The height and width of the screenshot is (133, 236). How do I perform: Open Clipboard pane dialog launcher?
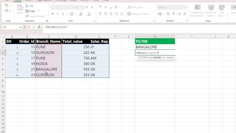pyautogui.click(x=47, y=21)
